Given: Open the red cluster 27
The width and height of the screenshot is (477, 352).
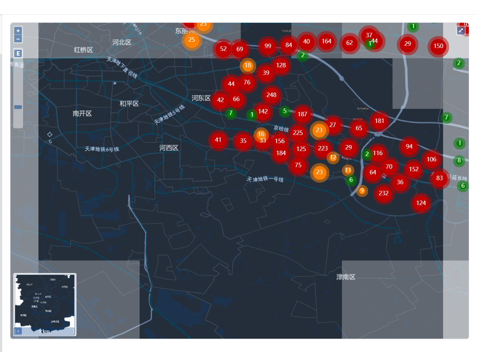Looking at the screenshot, I should click(x=333, y=125).
